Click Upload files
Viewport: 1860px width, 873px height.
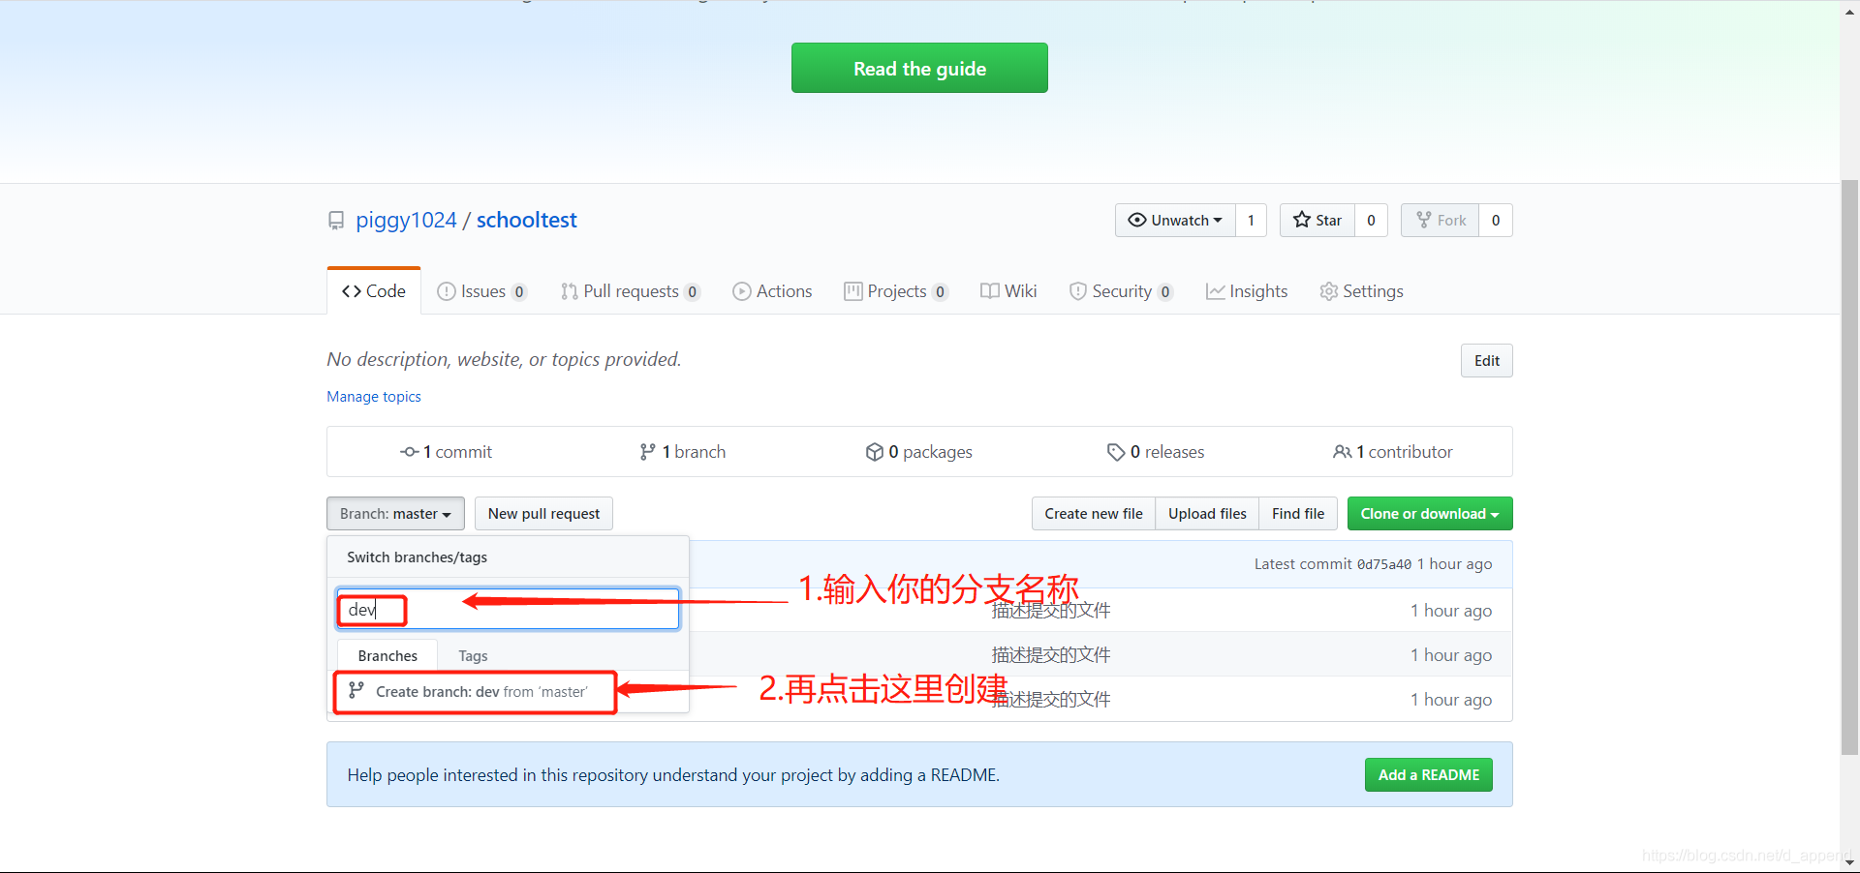tap(1207, 514)
